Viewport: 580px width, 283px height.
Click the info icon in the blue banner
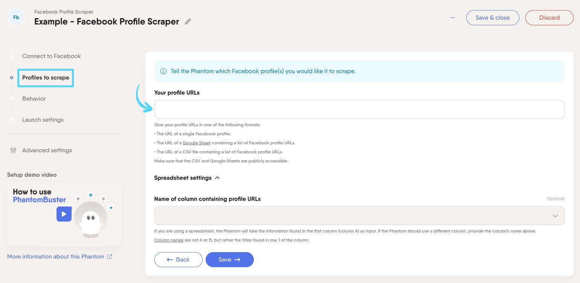coord(163,71)
